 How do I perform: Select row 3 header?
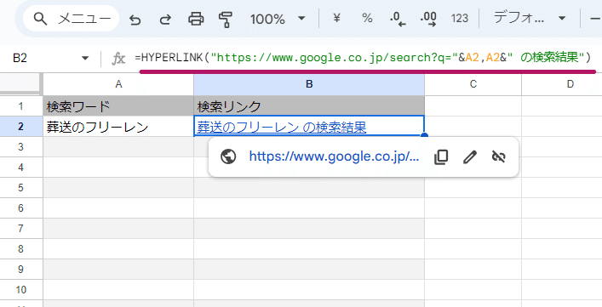coord(21,146)
